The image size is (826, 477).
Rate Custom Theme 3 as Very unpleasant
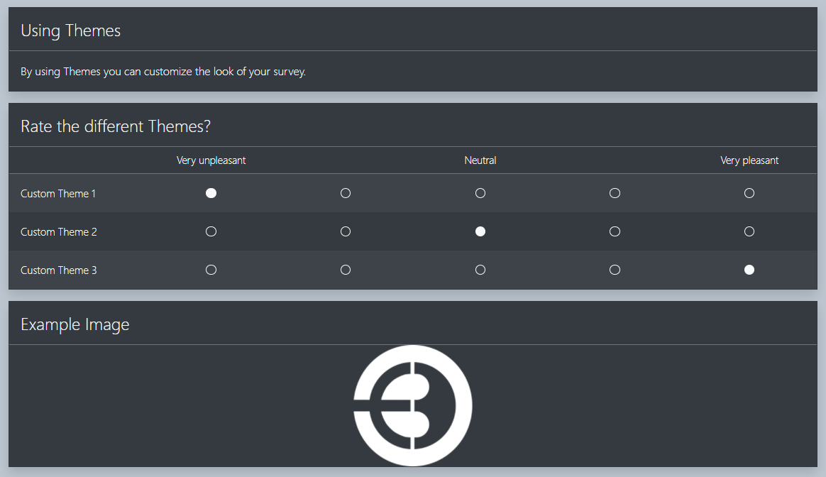point(211,269)
